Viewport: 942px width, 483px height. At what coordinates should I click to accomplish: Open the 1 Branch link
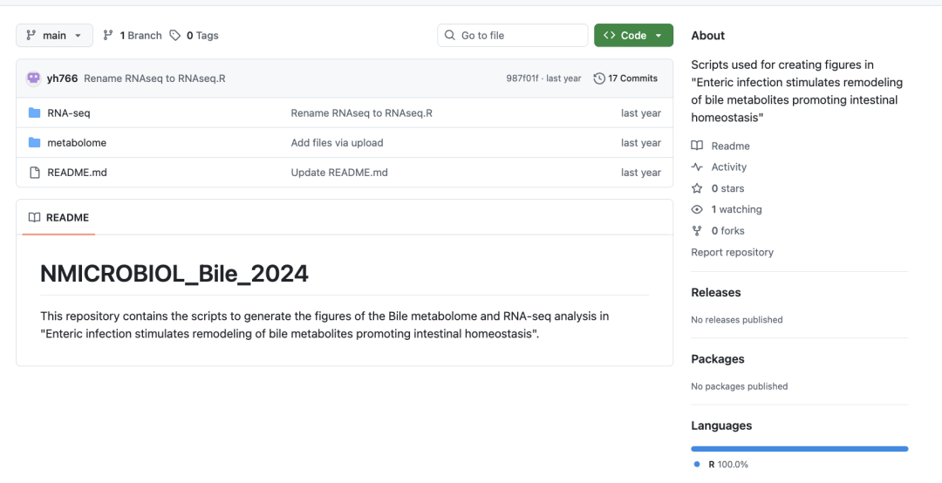point(133,36)
